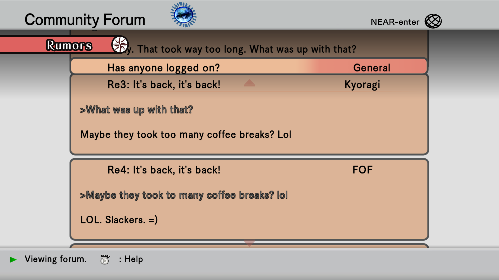Image resolution: width=499 pixels, height=280 pixels.
Task: Click the NEAR-enter text label
Action: pos(395,22)
